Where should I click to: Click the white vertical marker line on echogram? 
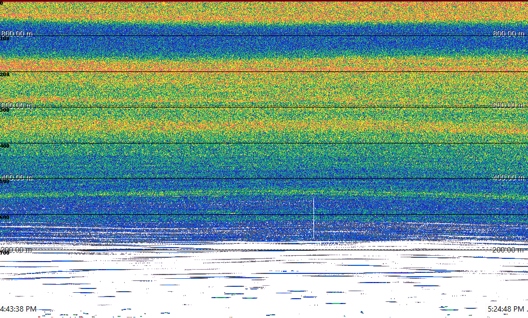click(x=314, y=218)
